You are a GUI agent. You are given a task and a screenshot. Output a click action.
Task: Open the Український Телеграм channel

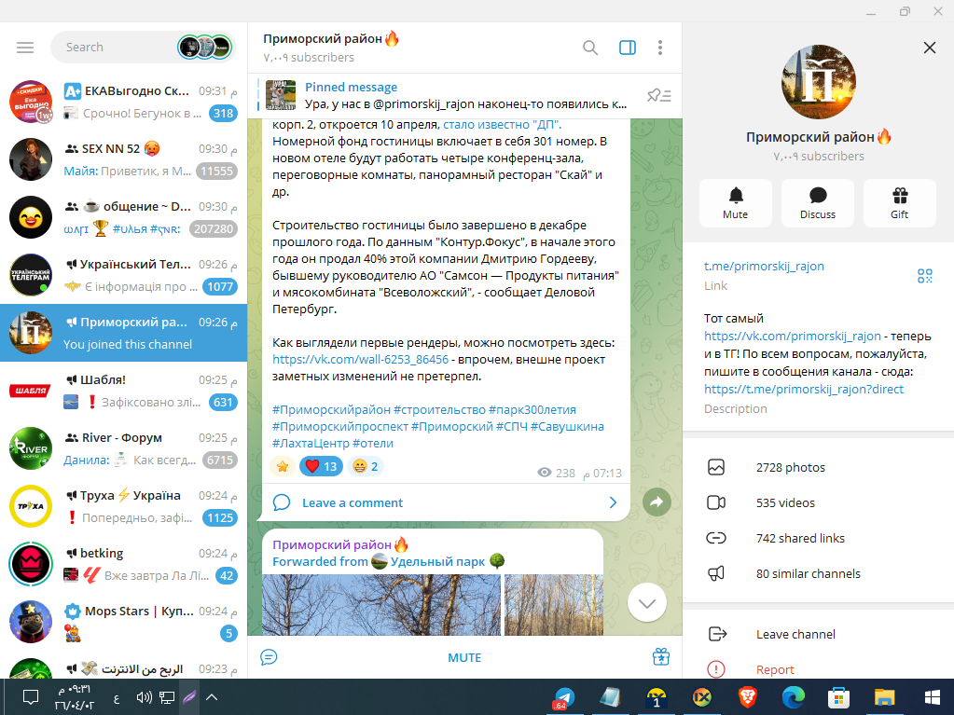coord(123,275)
